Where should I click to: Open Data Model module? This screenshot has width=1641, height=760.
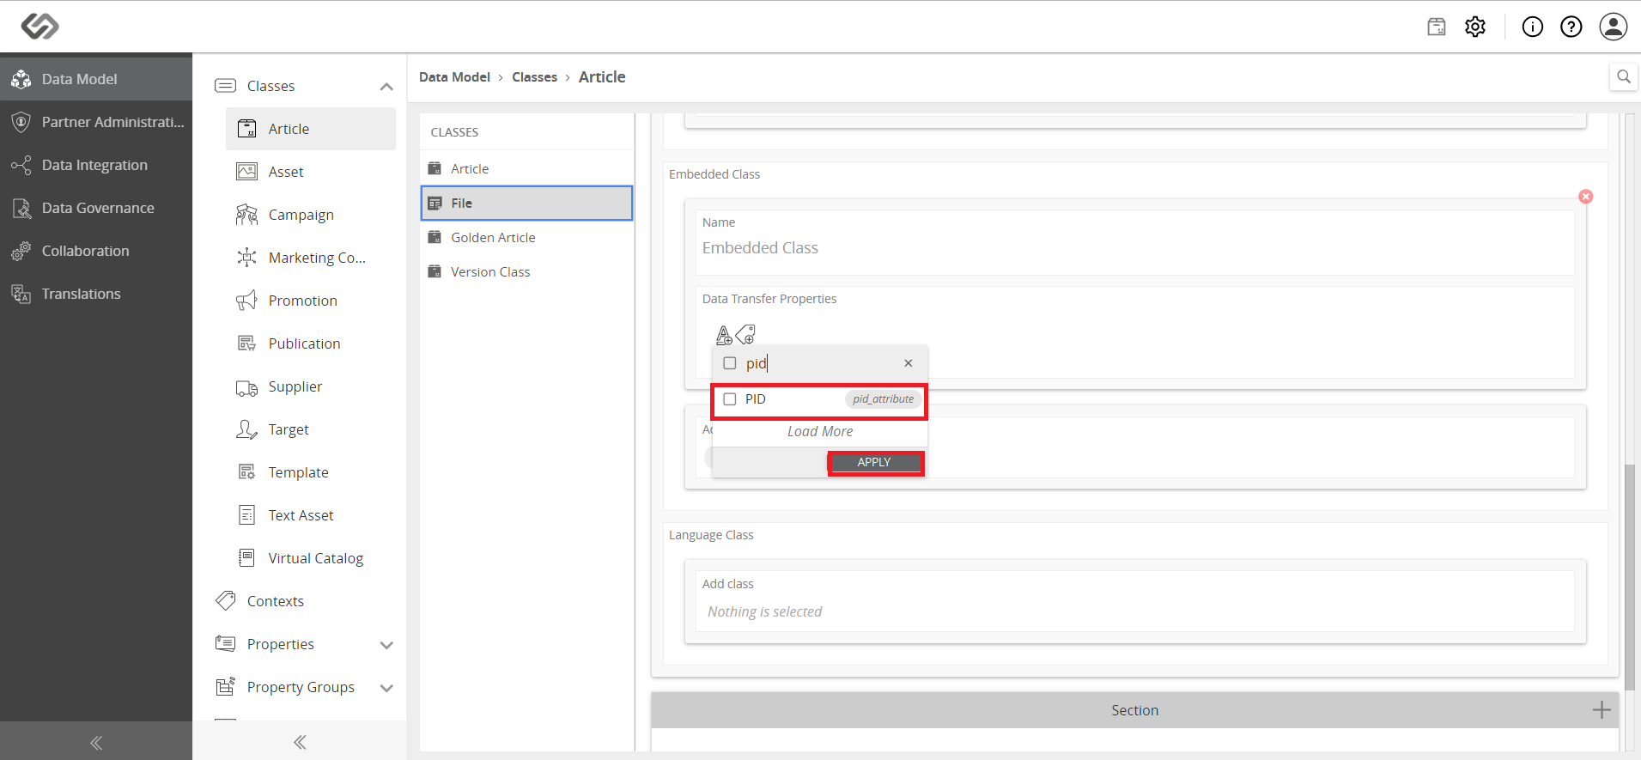click(x=96, y=79)
